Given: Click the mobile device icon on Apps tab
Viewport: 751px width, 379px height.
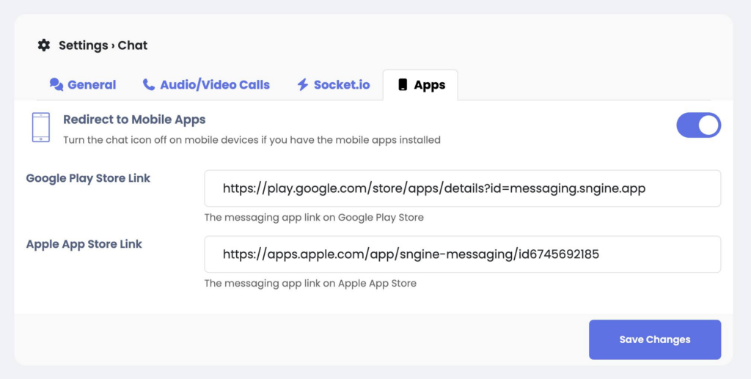Looking at the screenshot, I should tap(403, 85).
